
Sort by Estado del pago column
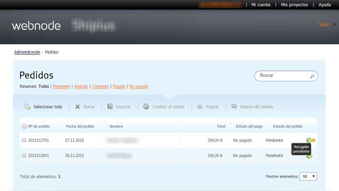click(249, 126)
